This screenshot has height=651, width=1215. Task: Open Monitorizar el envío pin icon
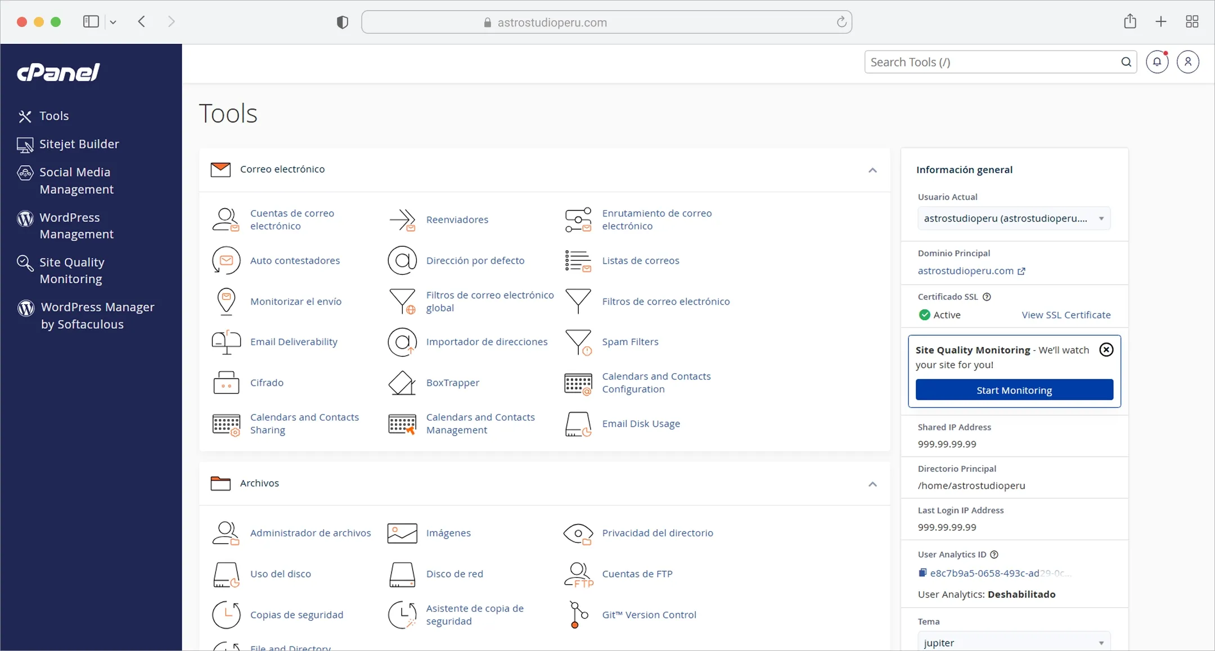[x=226, y=301]
